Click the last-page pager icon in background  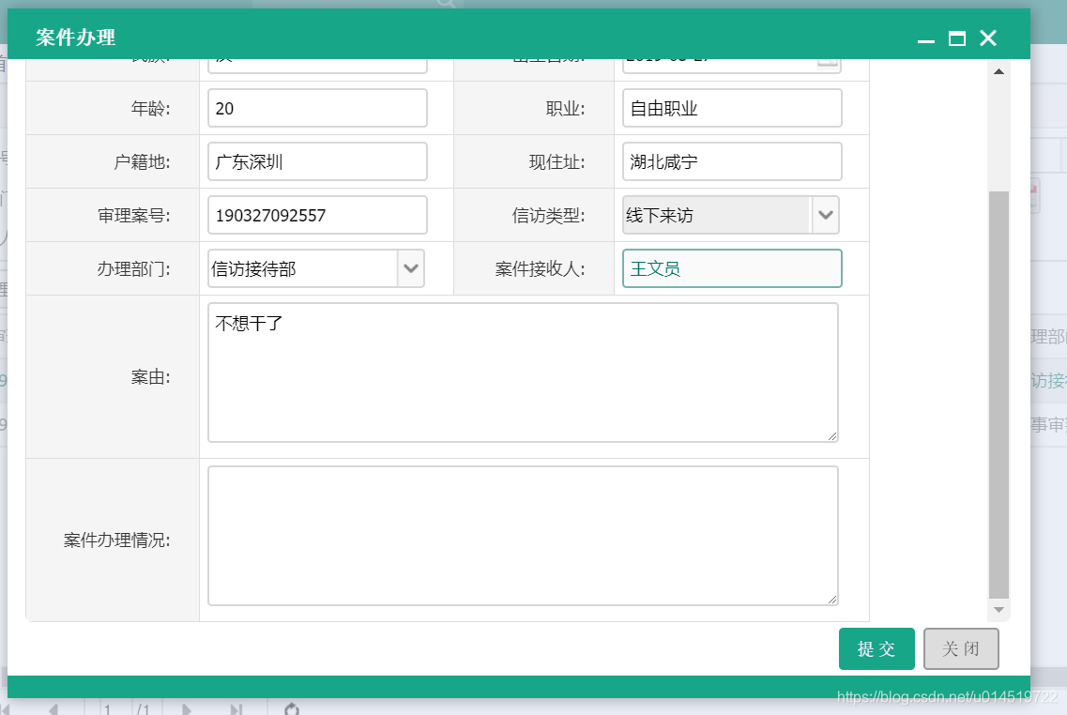click(x=236, y=709)
